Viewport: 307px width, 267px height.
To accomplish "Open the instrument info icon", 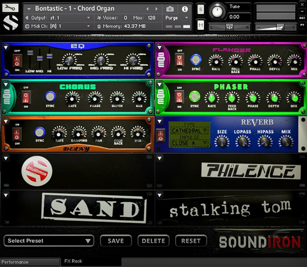I will pos(185,9).
